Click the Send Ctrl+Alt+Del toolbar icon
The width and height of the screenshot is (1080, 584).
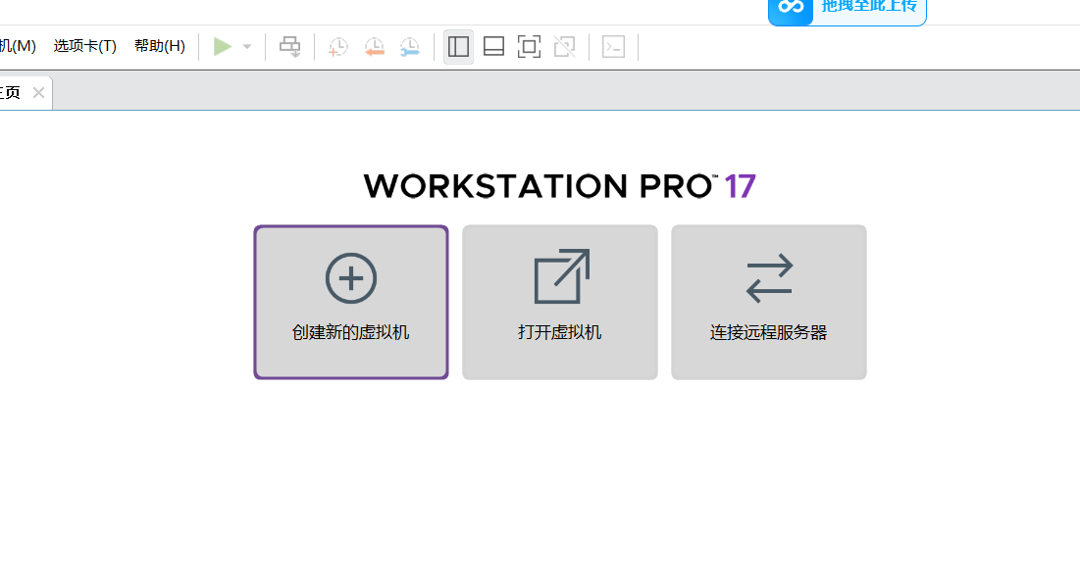click(290, 47)
